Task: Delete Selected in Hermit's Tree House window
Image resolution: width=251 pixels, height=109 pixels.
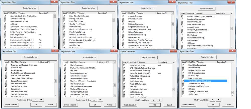Action: point(130,105)
